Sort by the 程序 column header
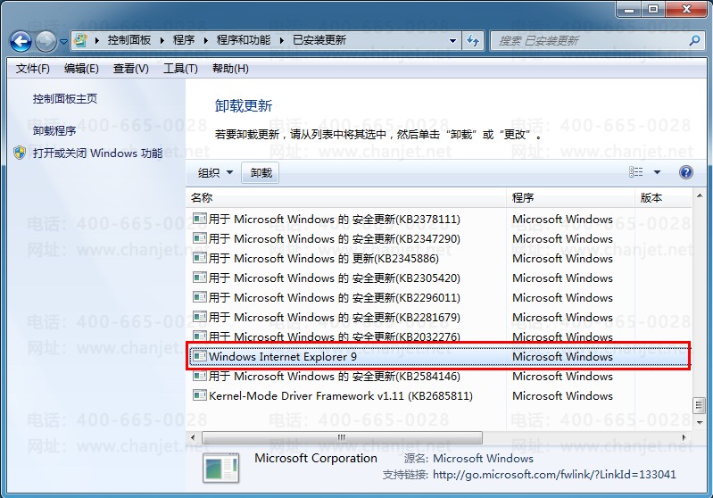Image resolution: width=713 pixels, height=498 pixels. pos(571,198)
